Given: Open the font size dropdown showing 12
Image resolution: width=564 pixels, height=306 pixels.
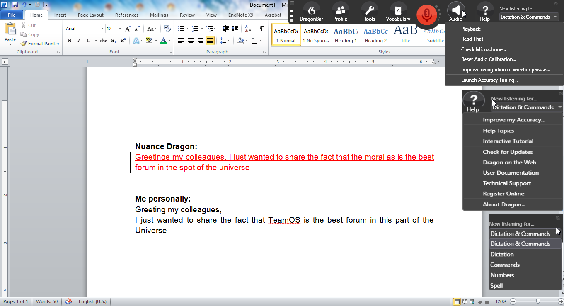Looking at the screenshot, I should pos(120,29).
